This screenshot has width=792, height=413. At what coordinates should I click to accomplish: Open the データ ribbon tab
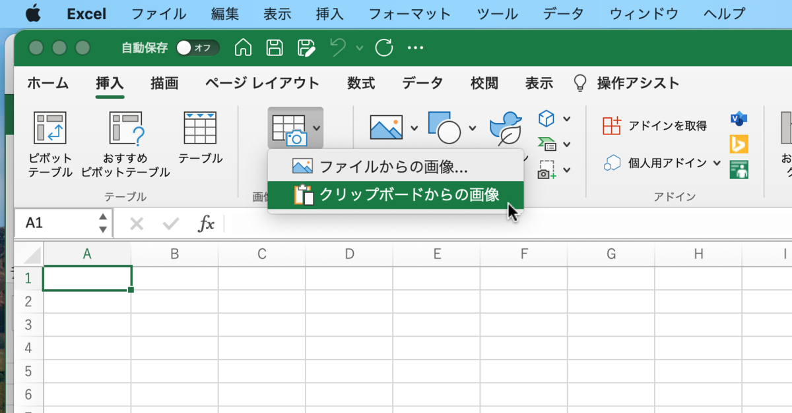422,83
